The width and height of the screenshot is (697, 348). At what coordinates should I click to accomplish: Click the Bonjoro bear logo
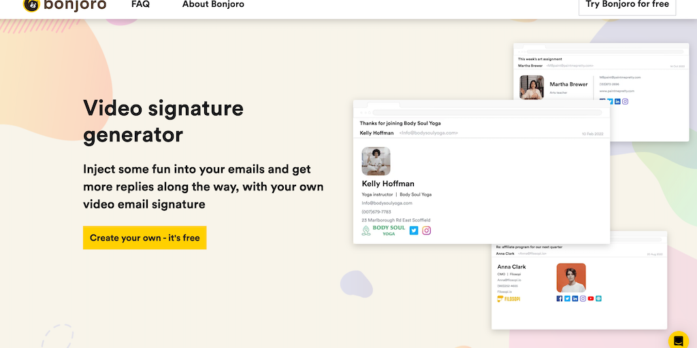pos(31,5)
